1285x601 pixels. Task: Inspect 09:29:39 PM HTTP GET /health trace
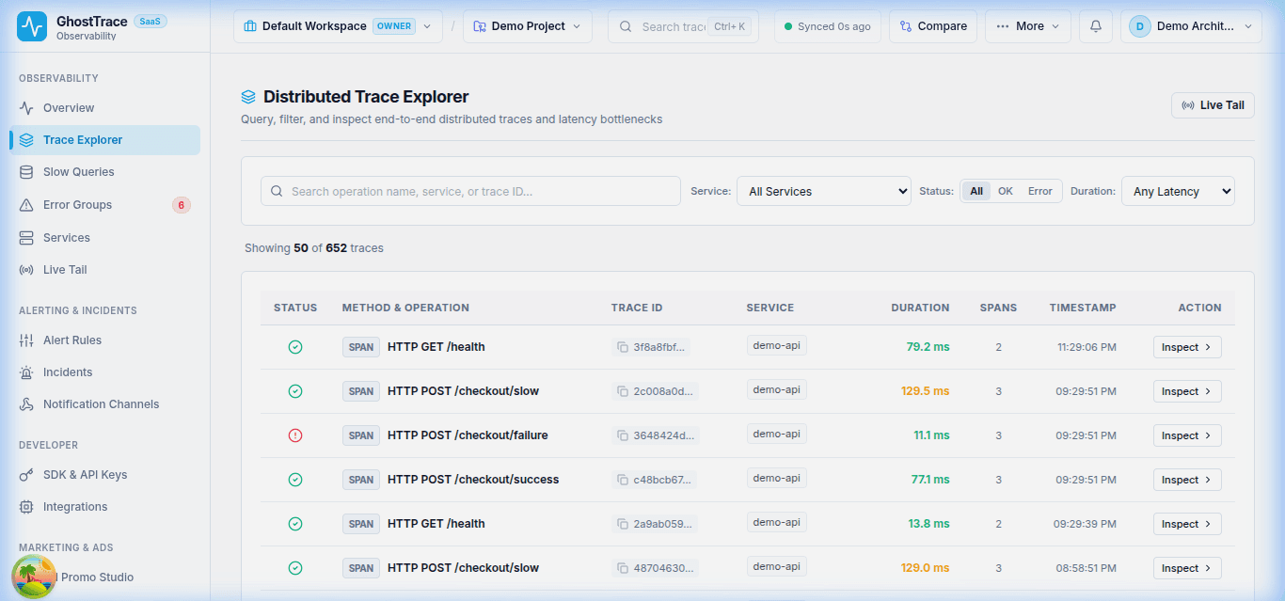tap(1187, 524)
